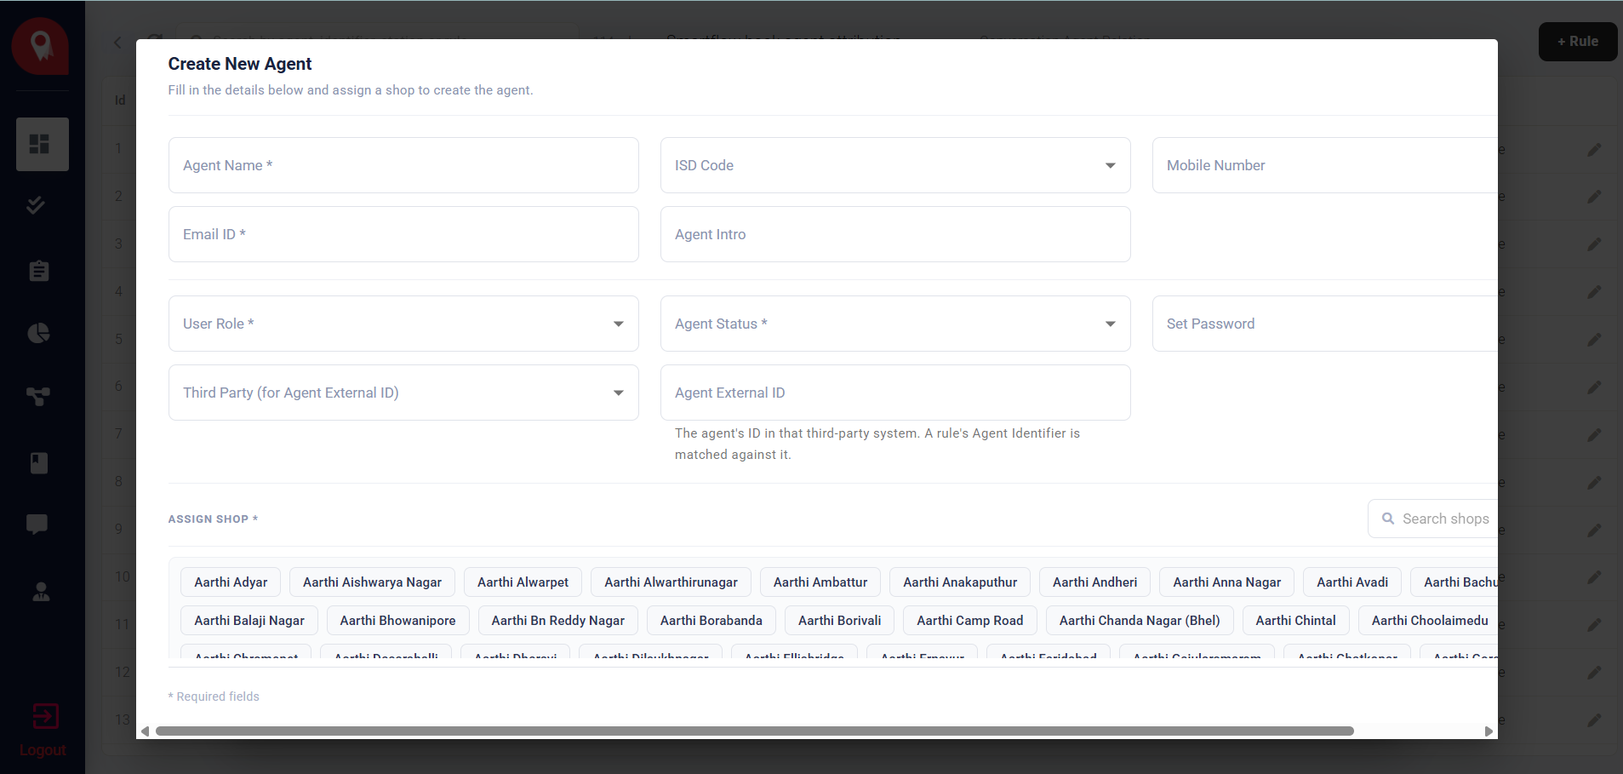Open the double-checkmark icon in sidebar
The image size is (1623, 774).
coord(36,205)
